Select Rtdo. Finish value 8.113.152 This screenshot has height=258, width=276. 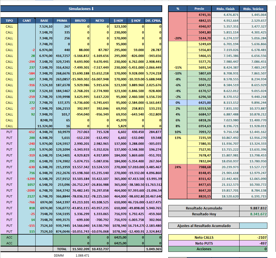[x=225, y=103]
